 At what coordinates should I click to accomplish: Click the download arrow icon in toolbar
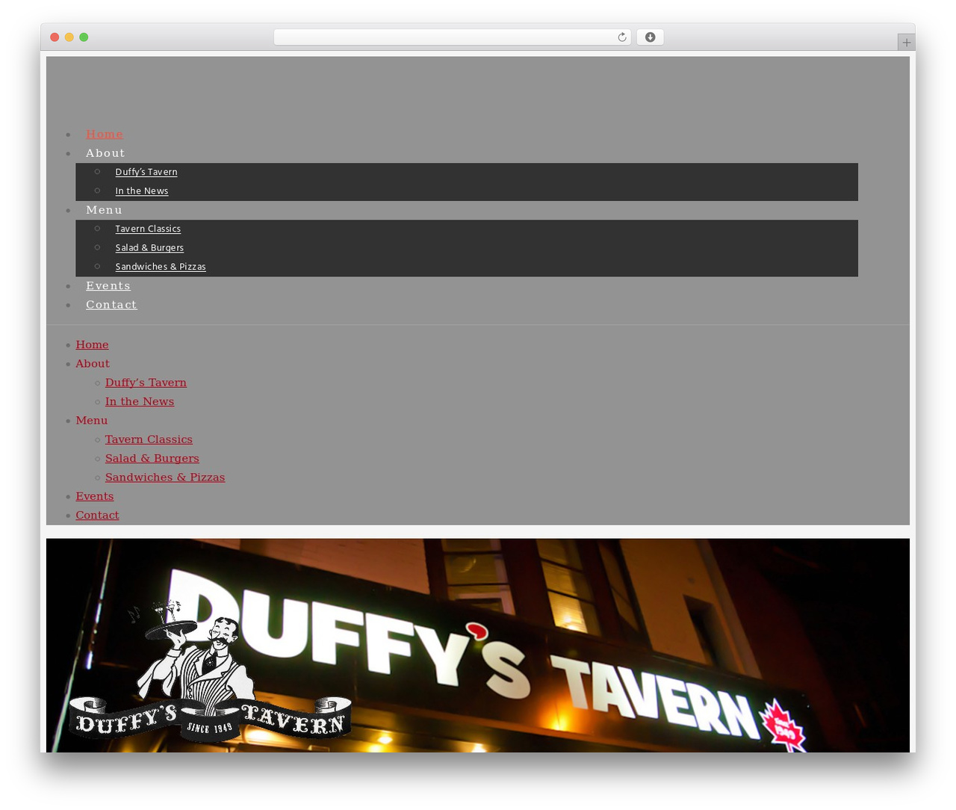[x=650, y=37]
